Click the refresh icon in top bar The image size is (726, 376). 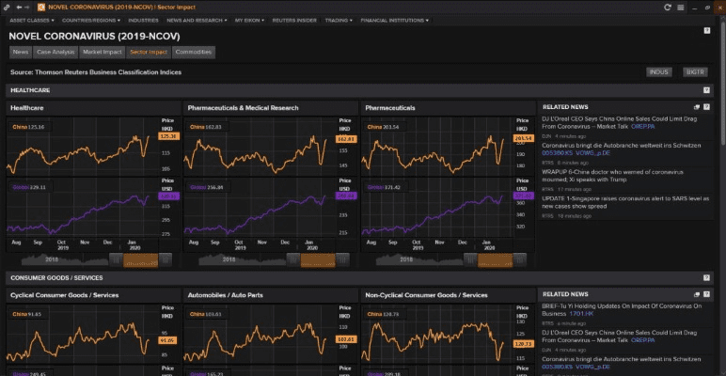(x=666, y=7)
